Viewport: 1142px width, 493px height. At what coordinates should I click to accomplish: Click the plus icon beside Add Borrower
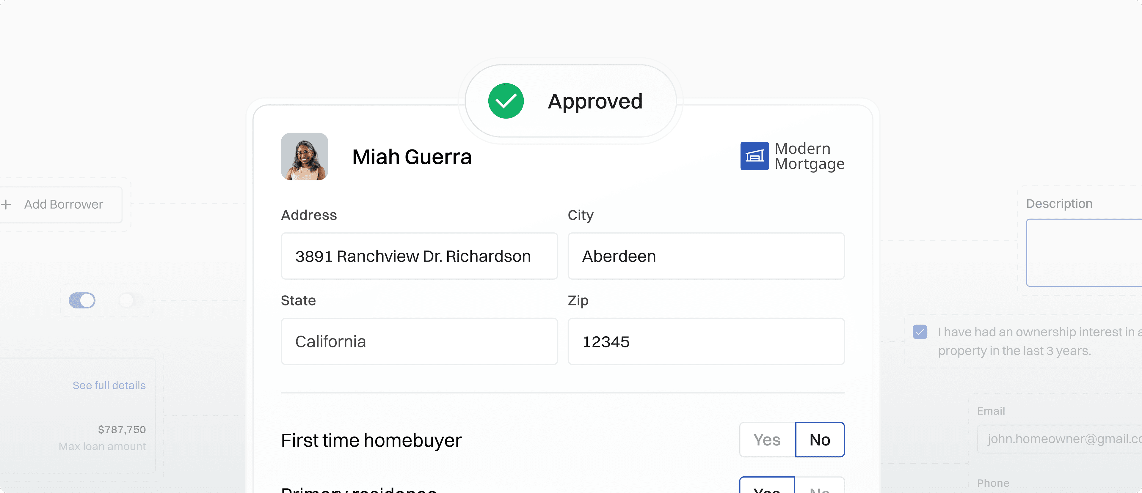click(6, 205)
